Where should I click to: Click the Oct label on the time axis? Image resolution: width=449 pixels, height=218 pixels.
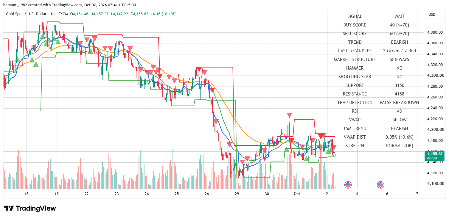click(x=297, y=194)
